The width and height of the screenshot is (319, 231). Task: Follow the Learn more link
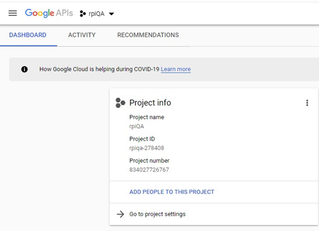pyautogui.click(x=176, y=69)
